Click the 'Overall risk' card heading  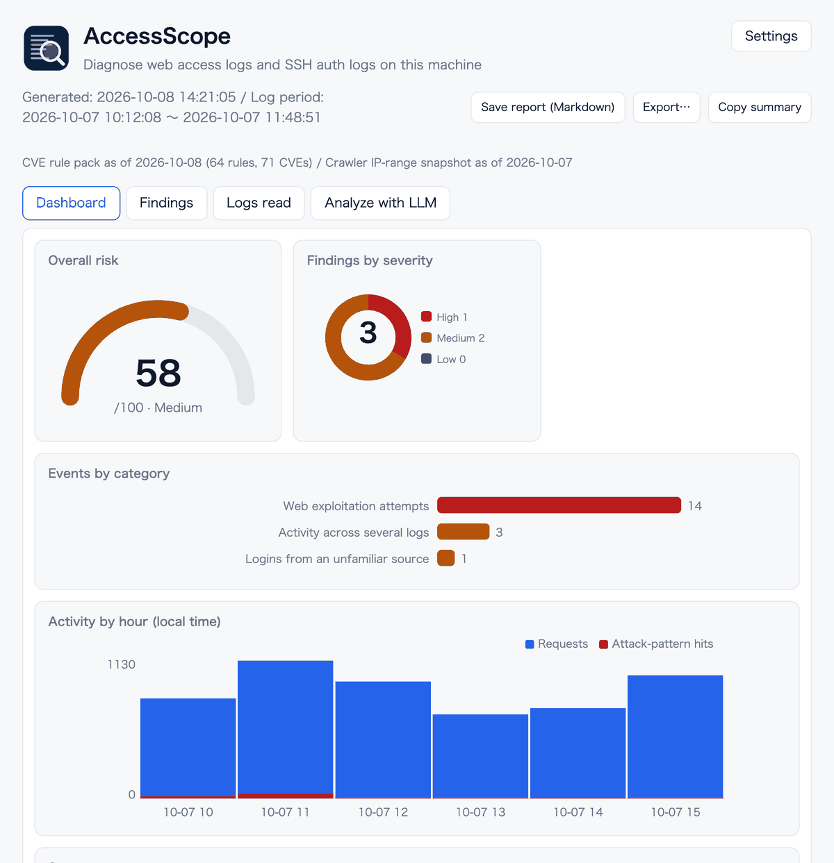(83, 260)
